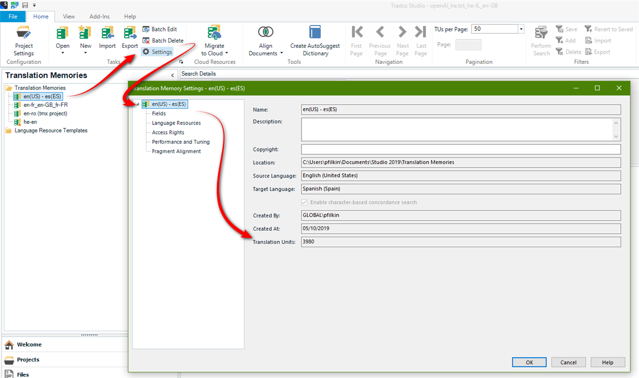This screenshot has height=378, width=639.
Task: Click the quick access Save icon
Action: click(x=25, y=5)
